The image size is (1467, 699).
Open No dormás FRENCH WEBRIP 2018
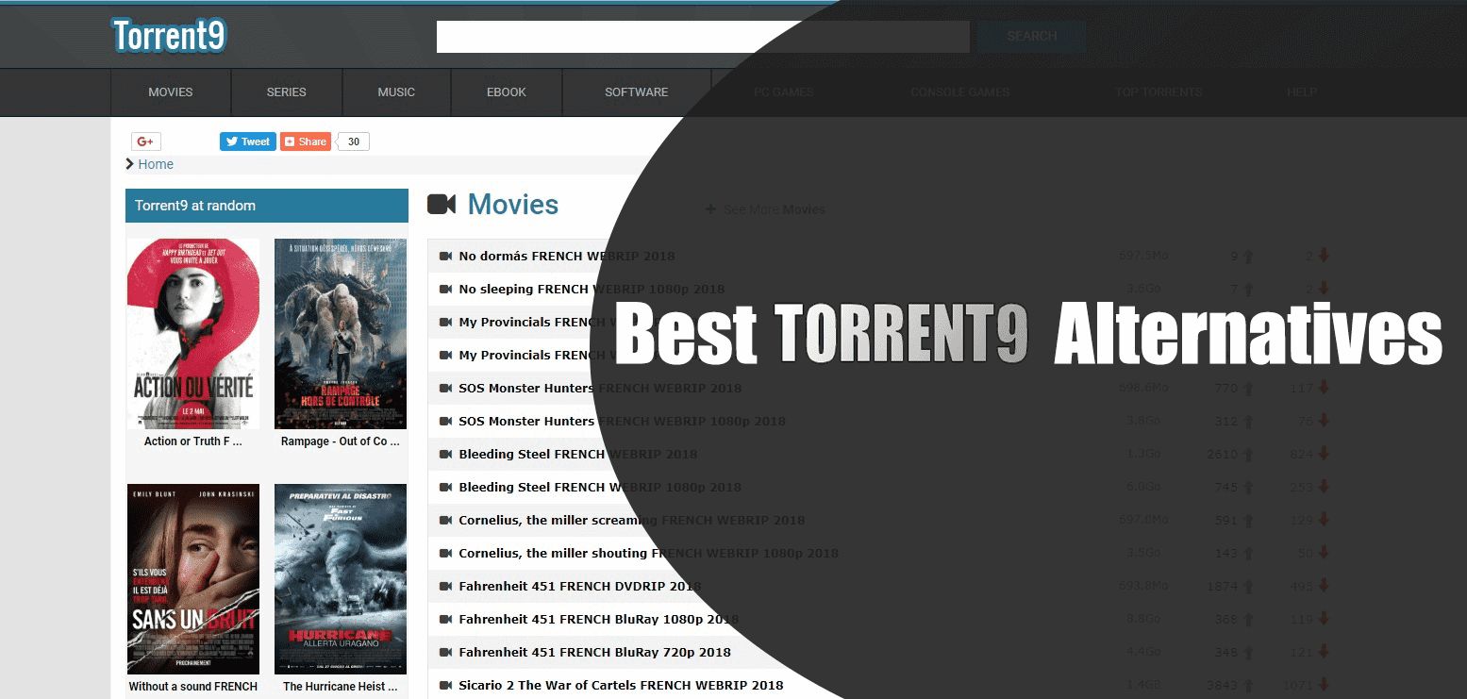pos(567,256)
